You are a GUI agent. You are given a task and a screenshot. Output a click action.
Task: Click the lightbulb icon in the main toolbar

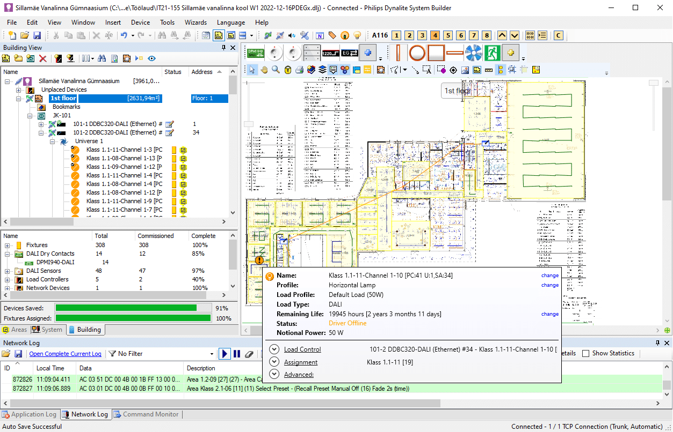coord(357,35)
